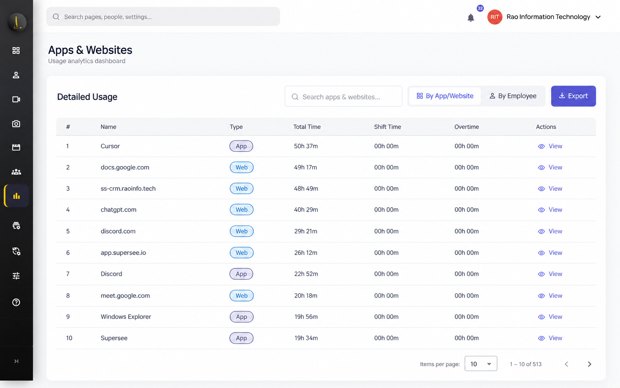Click the Detailed Usage heading
The height and width of the screenshot is (388, 620).
click(x=87, y=97)
